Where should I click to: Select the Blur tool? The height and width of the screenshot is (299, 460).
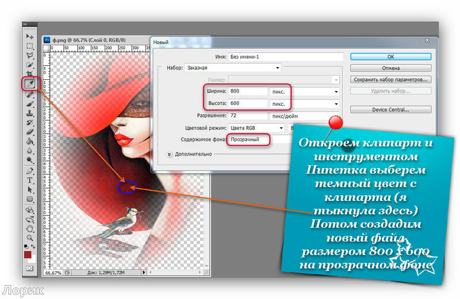[x=30, y=150]
